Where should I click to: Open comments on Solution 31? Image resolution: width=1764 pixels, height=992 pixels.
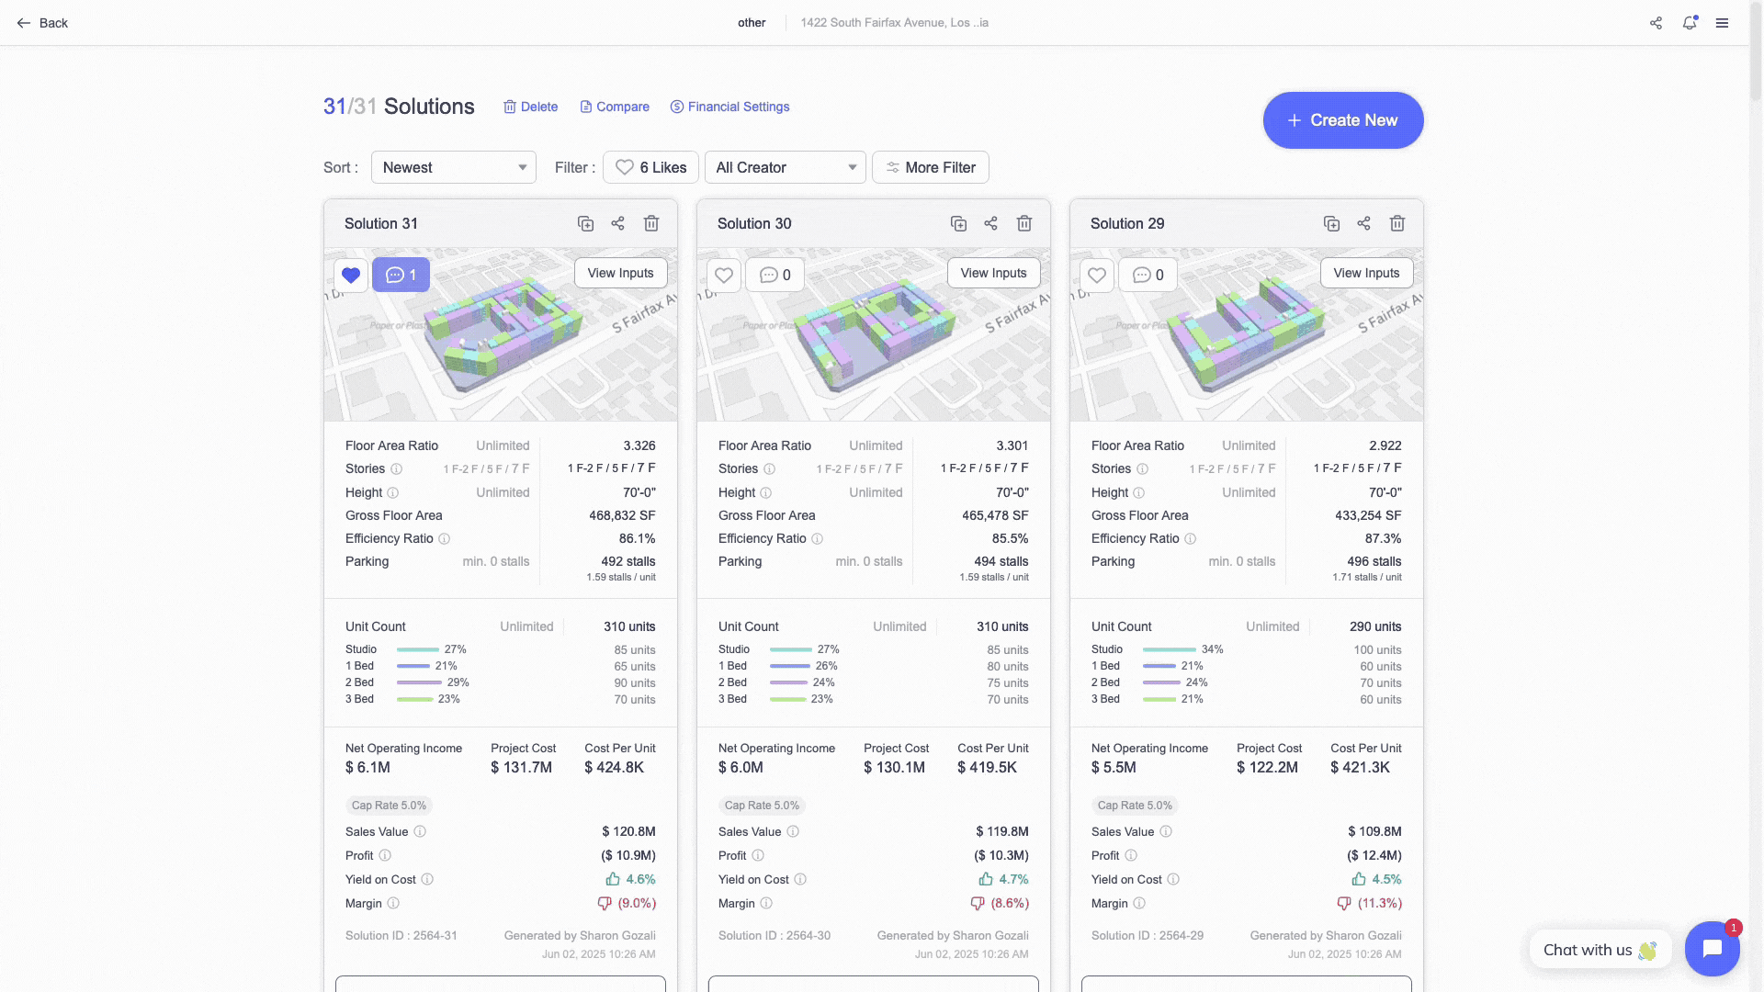[401, 275]
